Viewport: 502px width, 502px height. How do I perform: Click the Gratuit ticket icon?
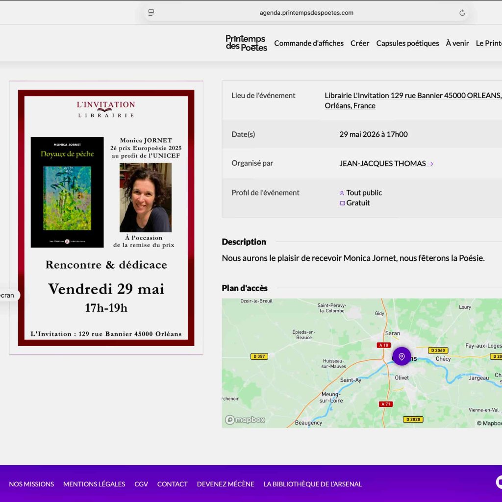pos(342,203)
